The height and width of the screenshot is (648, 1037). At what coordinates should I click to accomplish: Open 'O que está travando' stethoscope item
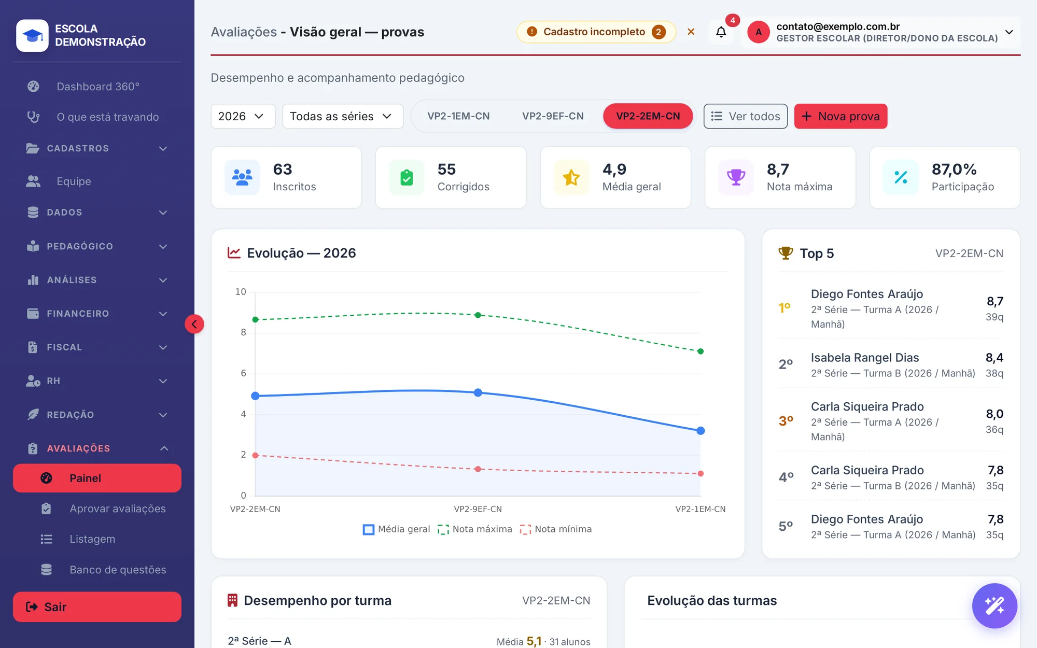(x=97, y=117)
